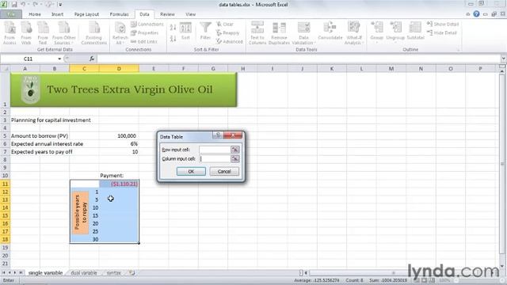Image resolution: width=507 pixels, height=285 pixels.
Task: Click the ($1,110.21) payment cell
Action: [119, 184]
